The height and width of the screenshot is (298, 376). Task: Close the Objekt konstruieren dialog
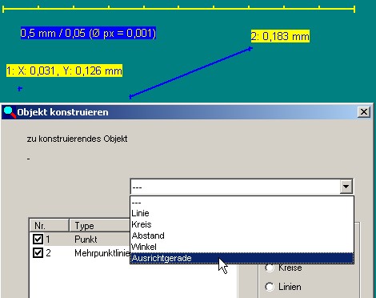tap(364, 112)
